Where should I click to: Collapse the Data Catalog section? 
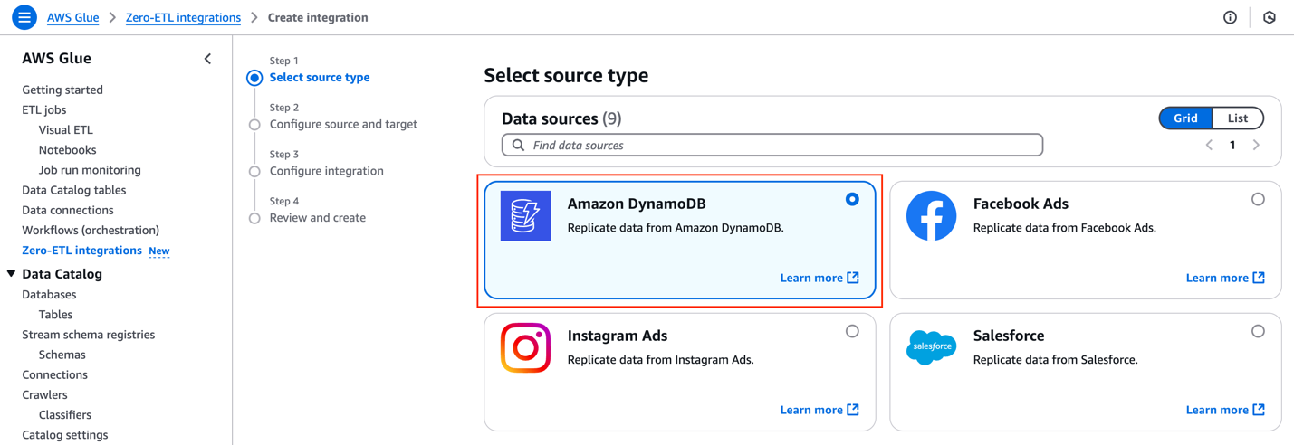(x=12, y=273)
